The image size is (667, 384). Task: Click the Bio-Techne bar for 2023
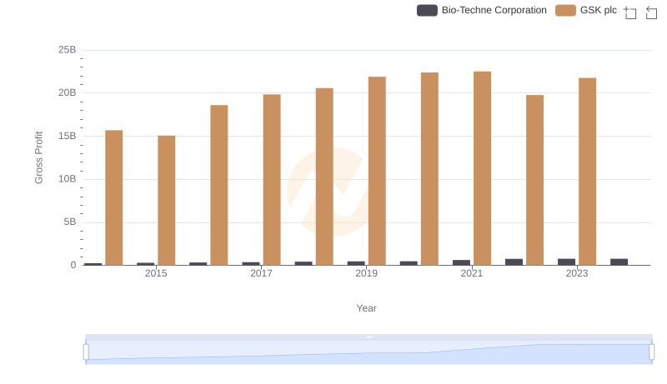[567, 262]
